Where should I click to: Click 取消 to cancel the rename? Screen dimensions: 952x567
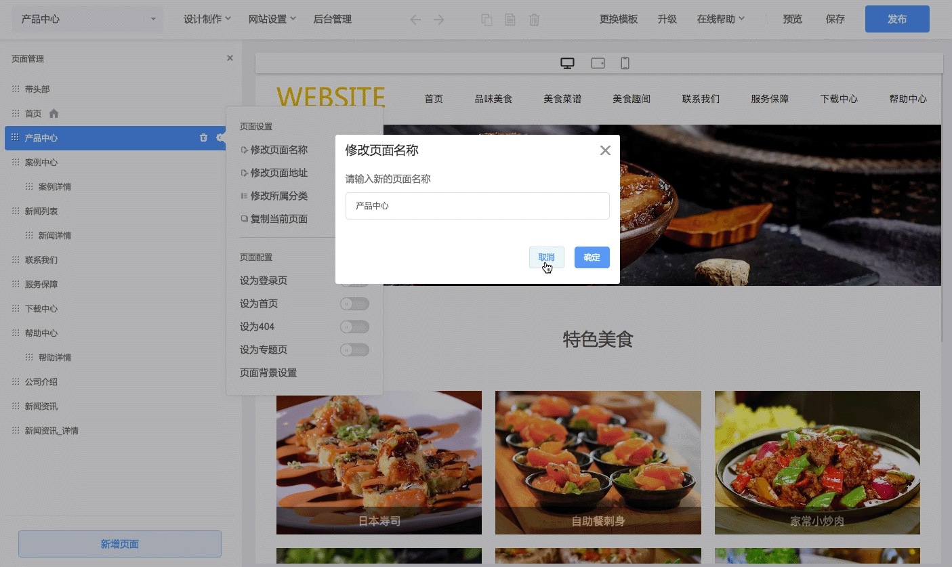(547, 257)
